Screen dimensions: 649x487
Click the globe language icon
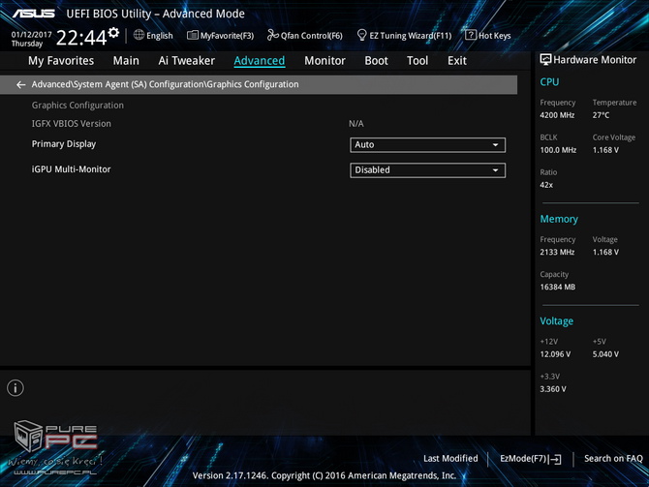click(139, 35)
